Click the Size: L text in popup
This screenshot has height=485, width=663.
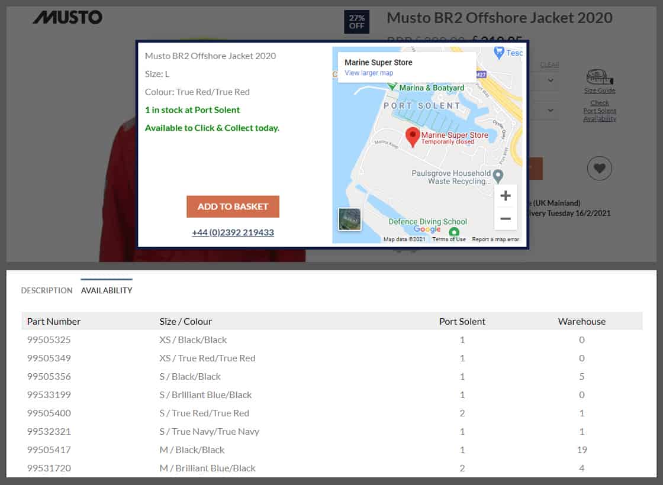[x=157, y=74]
